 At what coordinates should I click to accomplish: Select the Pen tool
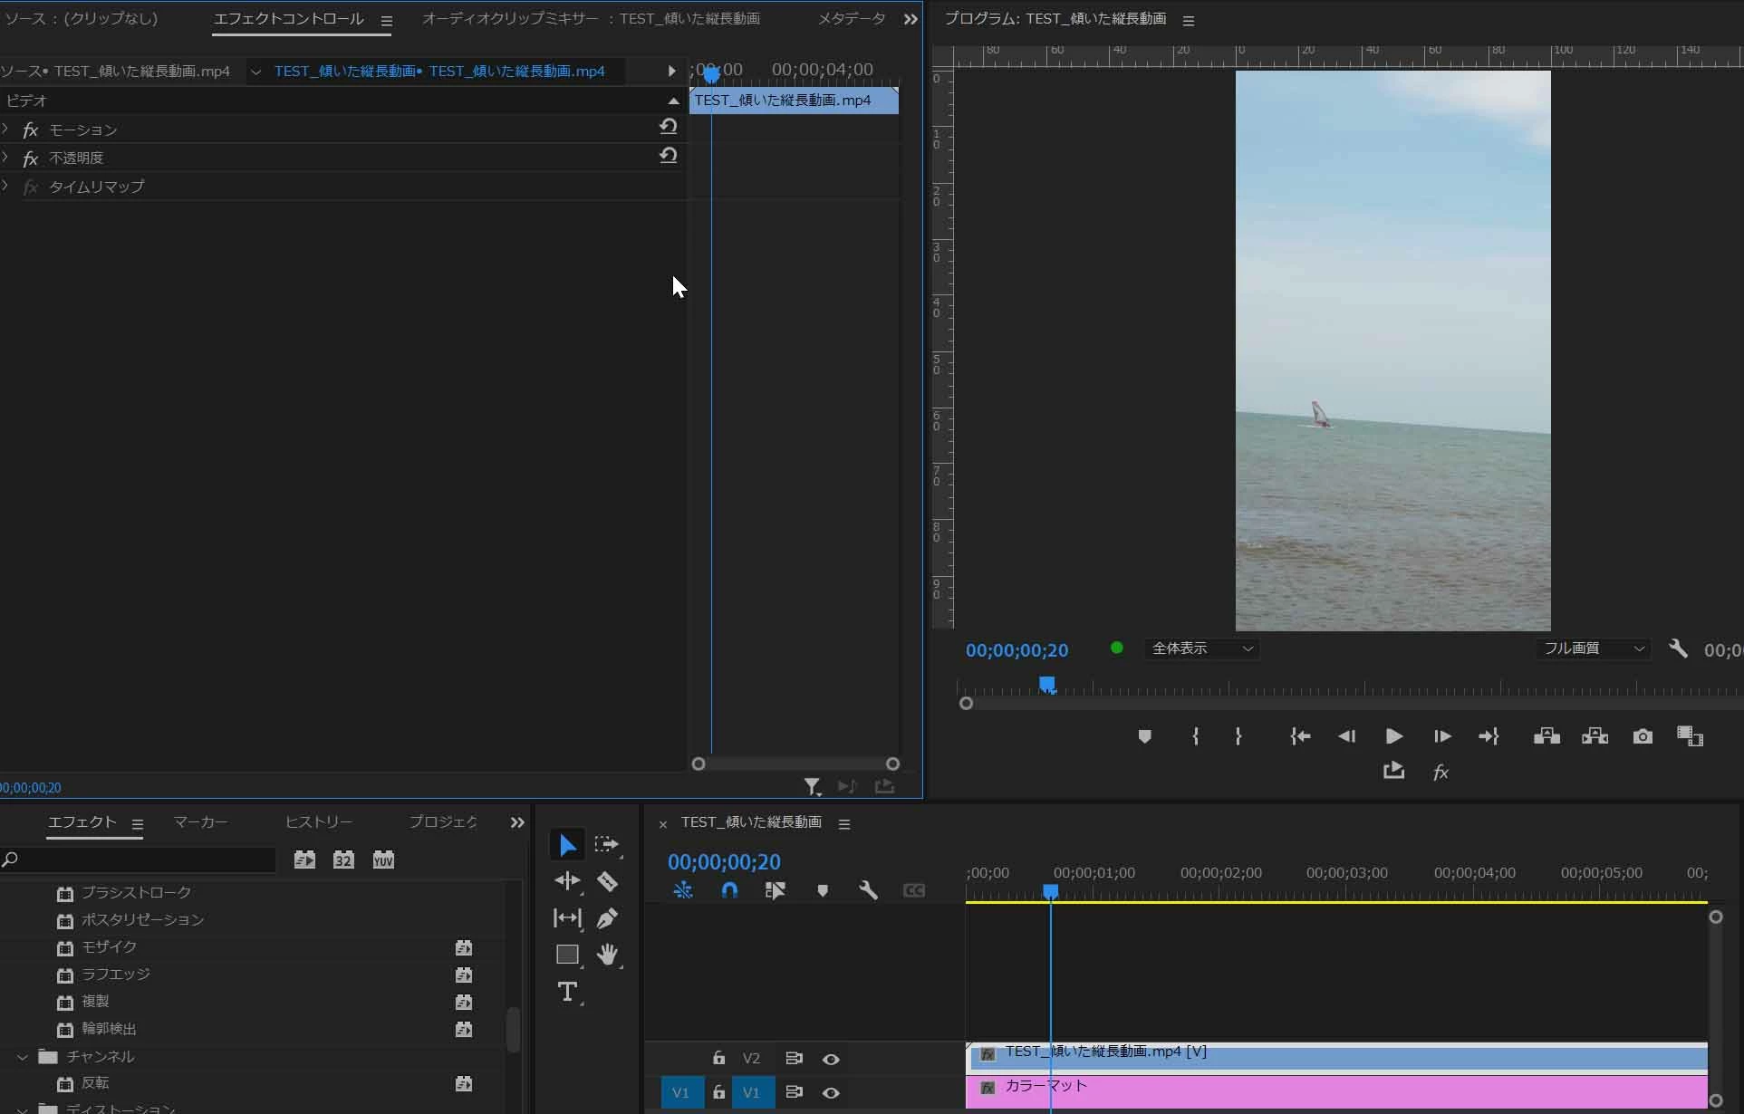(607, 918)
